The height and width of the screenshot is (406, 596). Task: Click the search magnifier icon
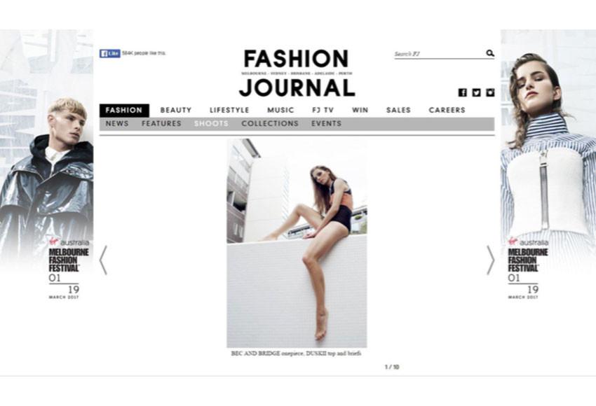(490, 53)
